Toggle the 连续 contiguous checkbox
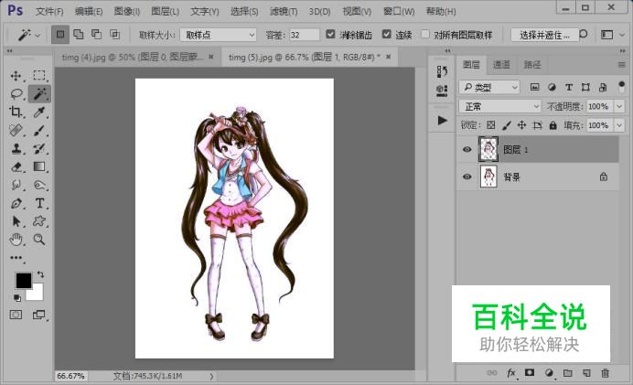633x385 pixels. point(386,35)
